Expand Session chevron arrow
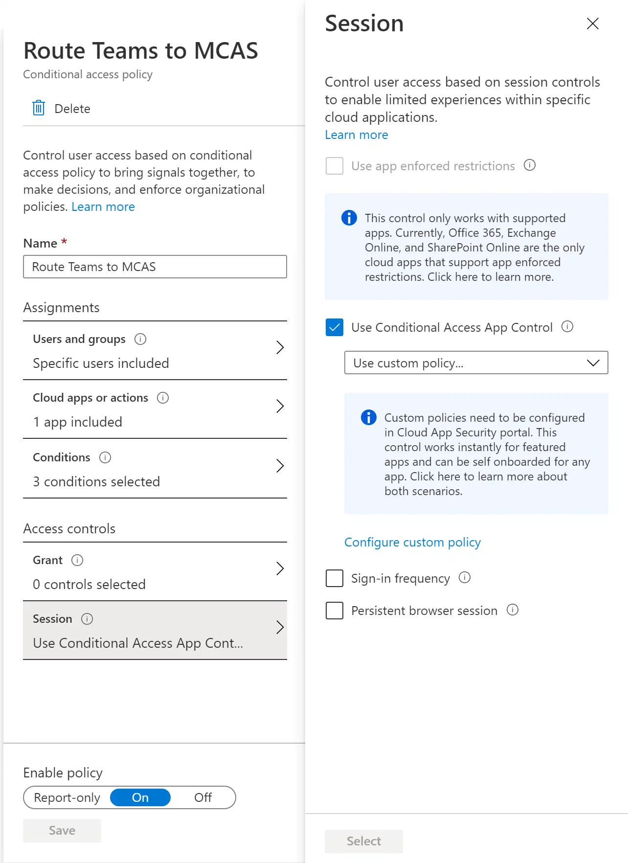This screenshot has width=628, height=863. coord(280,627)
